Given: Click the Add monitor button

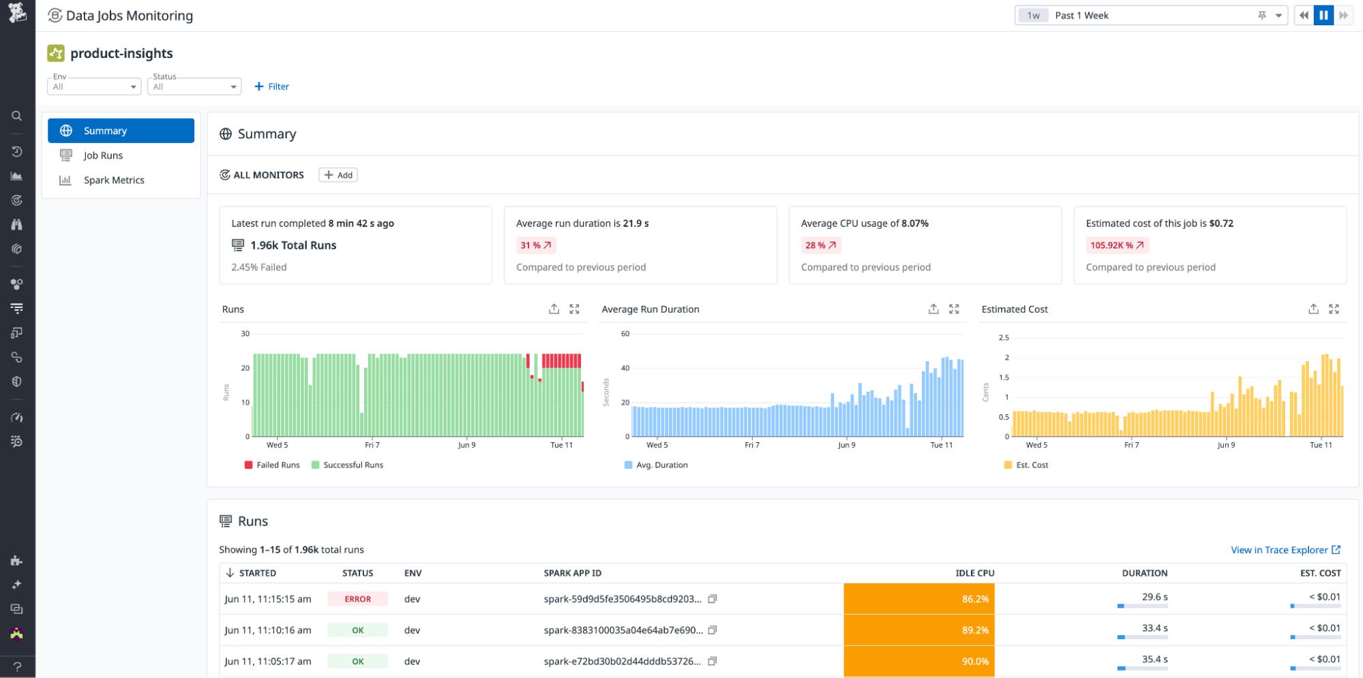Looking at the screenshot, I should click(338, 175).
